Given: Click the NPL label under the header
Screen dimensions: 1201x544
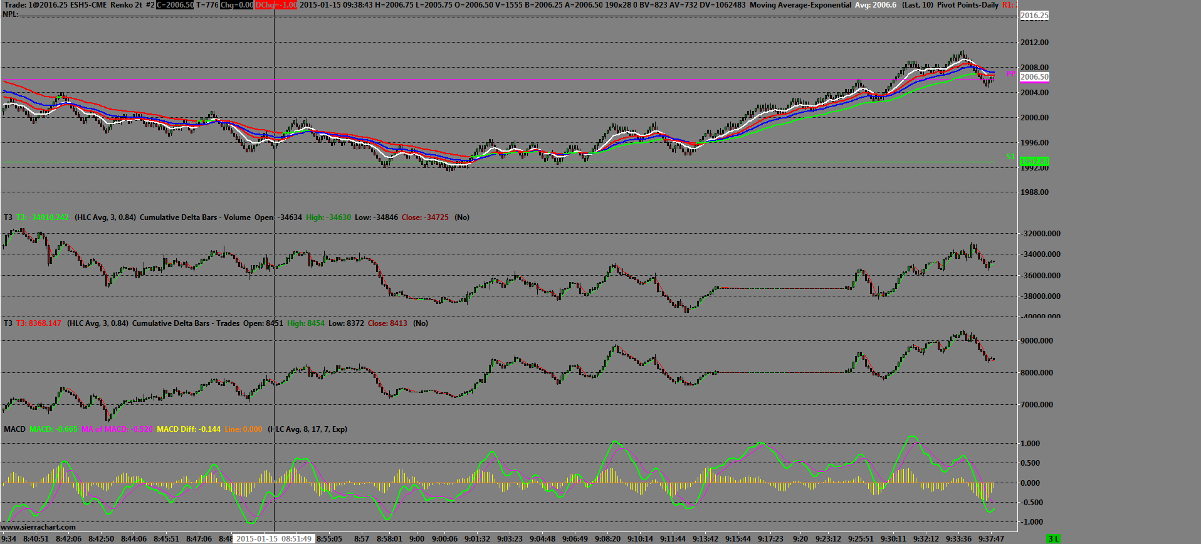Looking at the screenshot, I should click(10, 14).
